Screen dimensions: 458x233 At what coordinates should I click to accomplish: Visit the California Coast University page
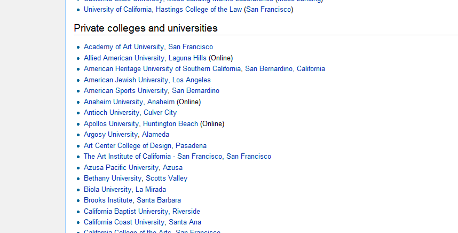pos(124,222)
